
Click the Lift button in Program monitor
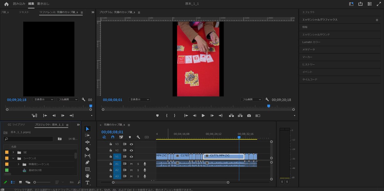pos(231,116)
